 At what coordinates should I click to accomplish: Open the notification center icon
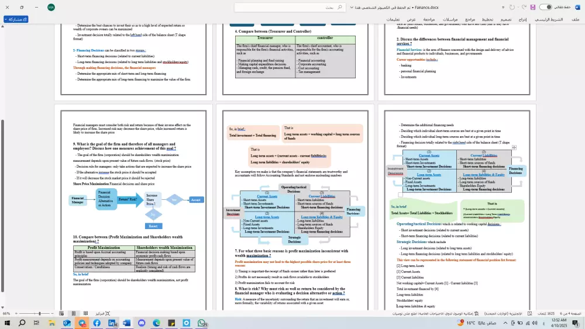pos(576,323)
